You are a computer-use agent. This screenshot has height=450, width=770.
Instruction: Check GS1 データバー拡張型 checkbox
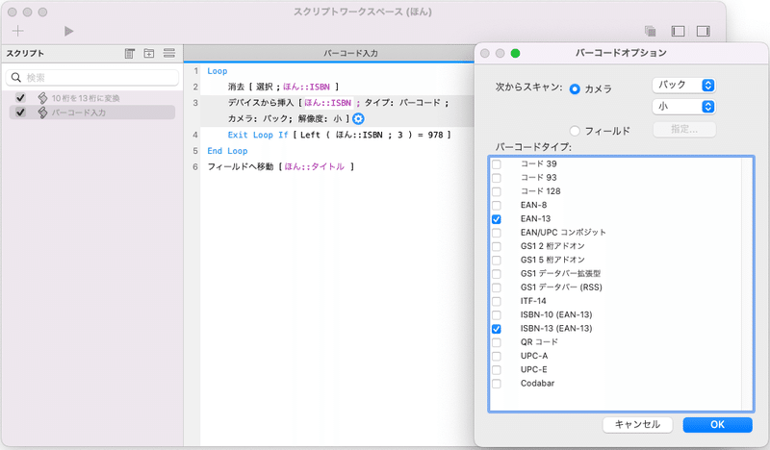click(497, 274)
